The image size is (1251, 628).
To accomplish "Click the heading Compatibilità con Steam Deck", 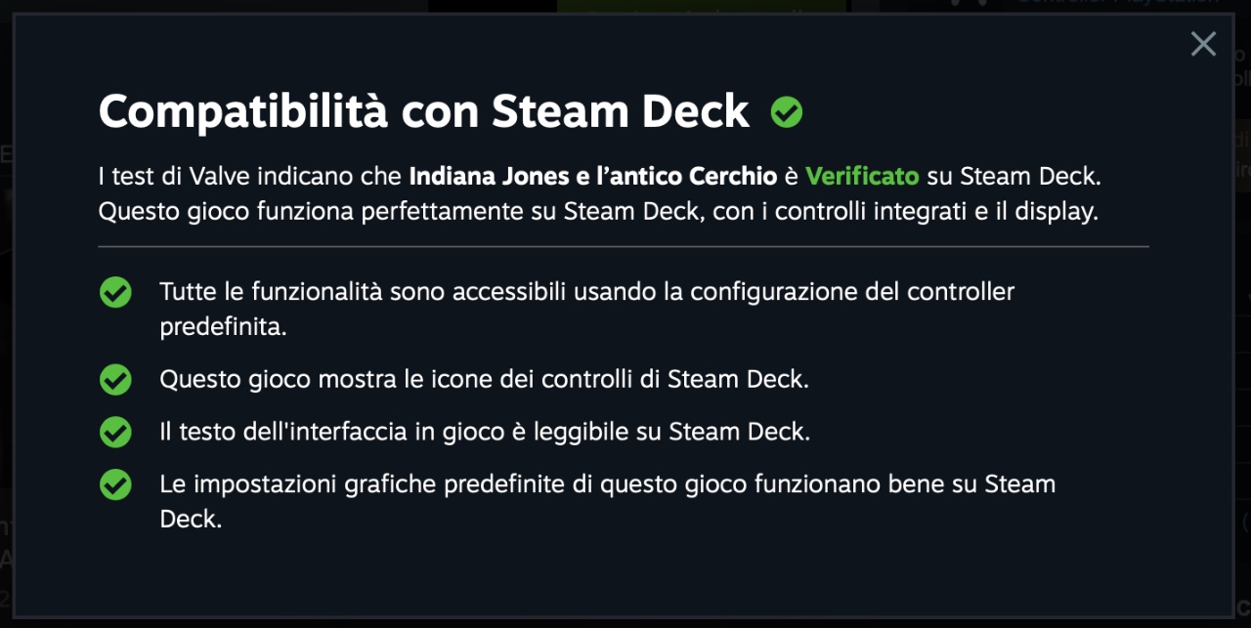I will pos(423,112).
